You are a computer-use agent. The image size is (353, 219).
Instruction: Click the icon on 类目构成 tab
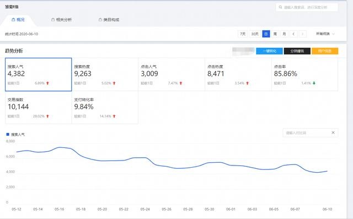pos(100,20)
